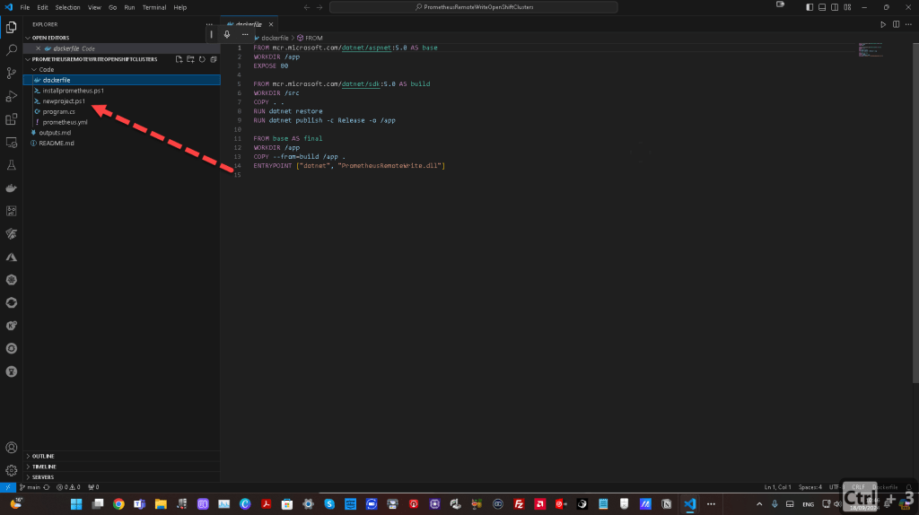Click New Folder icon in explorer header
919x515 pixels.
tap(190, 59)
